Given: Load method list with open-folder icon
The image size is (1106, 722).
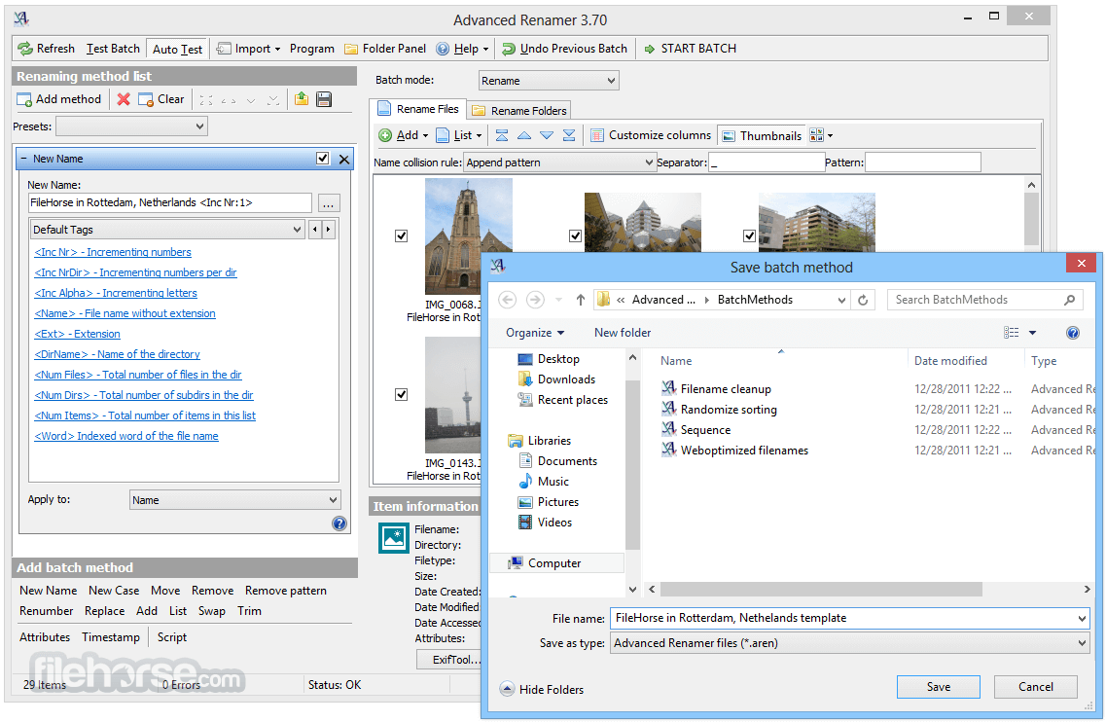Looking at the screenshot, I should (302, 99).
